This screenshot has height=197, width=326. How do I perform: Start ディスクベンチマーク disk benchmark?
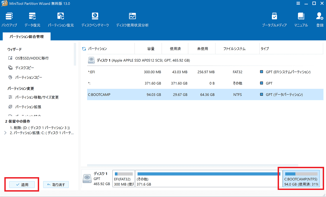tap(95, 20)
